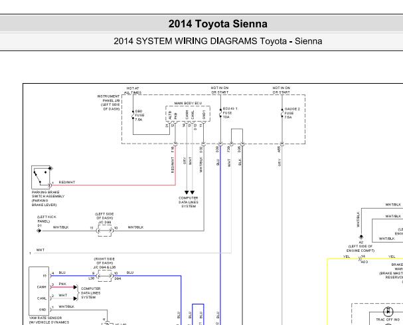
Task: Click 'ALTB' pin in Main Body ECU
Action: point(170,115)
